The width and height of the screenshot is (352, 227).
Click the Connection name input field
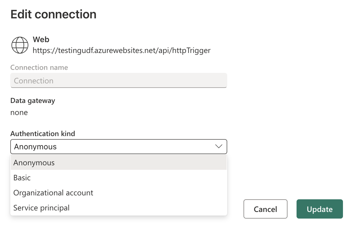119,80
